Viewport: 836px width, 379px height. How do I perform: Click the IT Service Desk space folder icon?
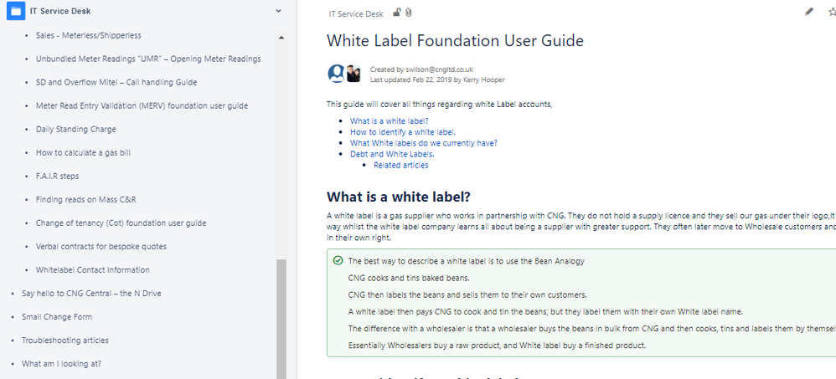point(16,11)
